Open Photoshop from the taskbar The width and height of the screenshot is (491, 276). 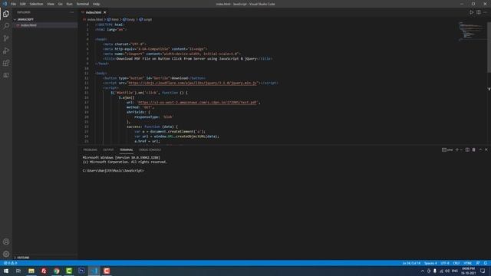[81, 271]
